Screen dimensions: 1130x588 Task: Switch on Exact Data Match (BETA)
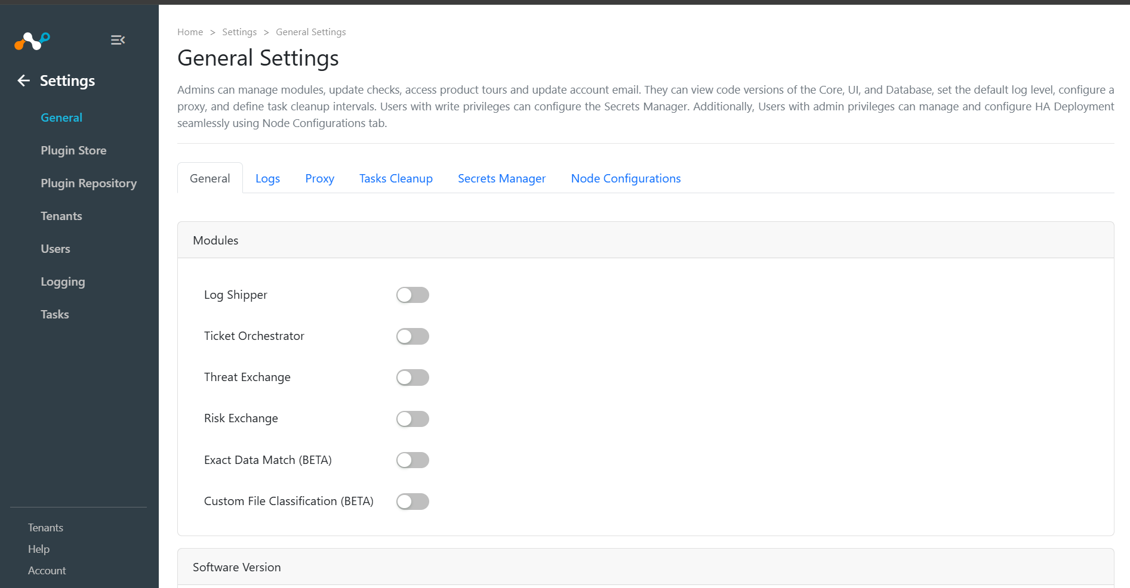[412, 460]
